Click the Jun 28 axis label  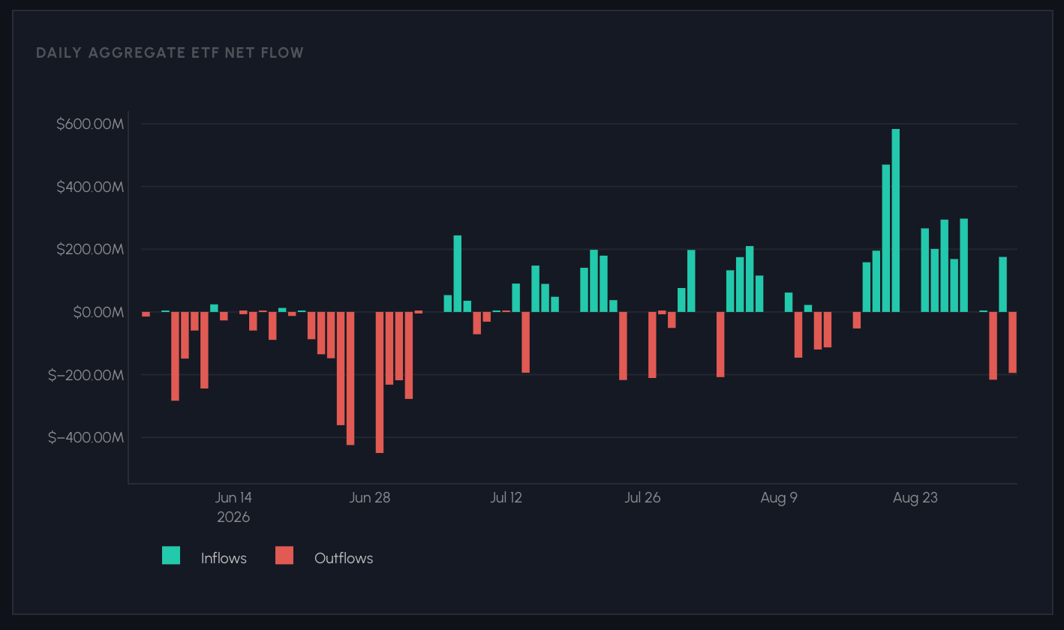click(x=370, y=498)
